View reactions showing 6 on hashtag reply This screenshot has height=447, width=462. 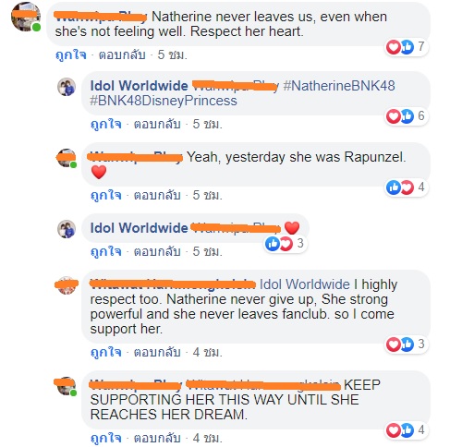pyautogui.click(x=407, y=116)
